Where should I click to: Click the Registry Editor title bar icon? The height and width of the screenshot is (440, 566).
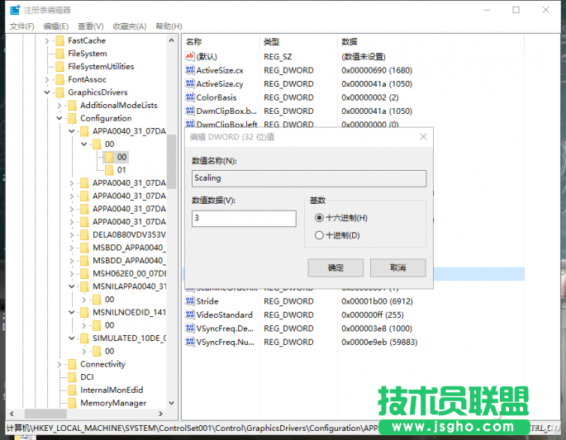point(15,10)
